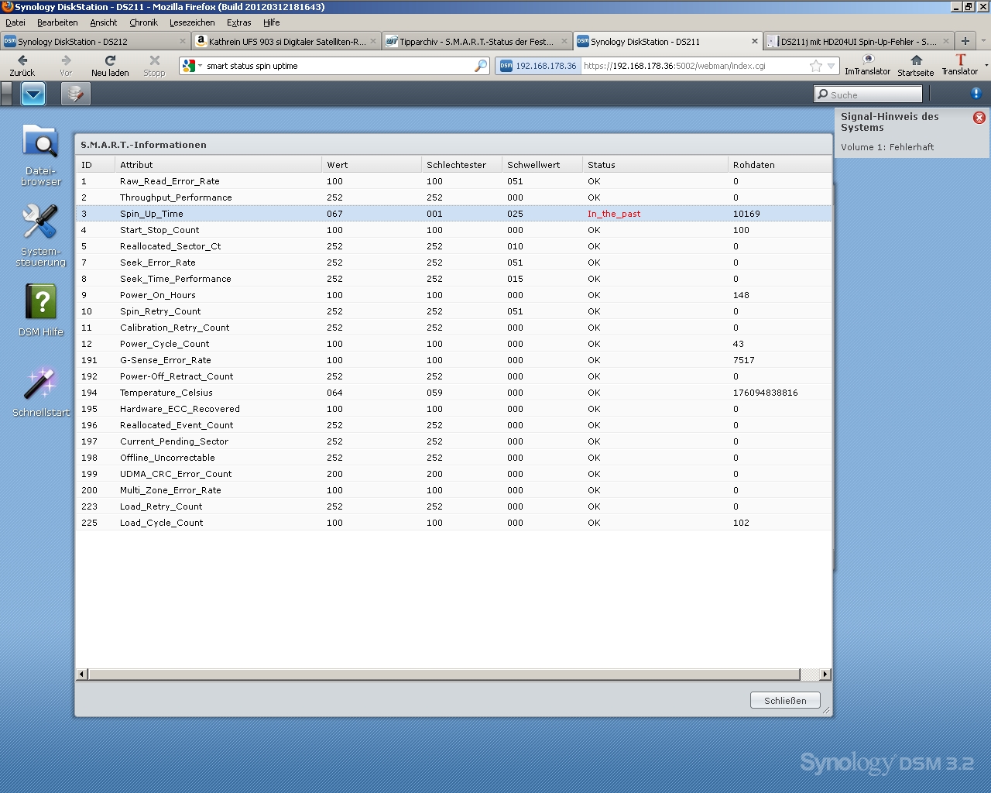Bookmark page with the star icon

click(815, 66)
